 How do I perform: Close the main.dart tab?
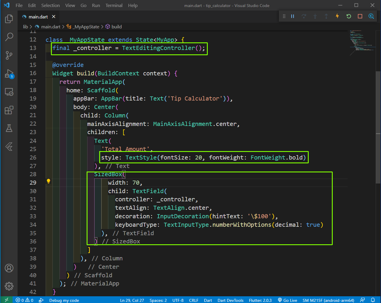pos(54,17)
